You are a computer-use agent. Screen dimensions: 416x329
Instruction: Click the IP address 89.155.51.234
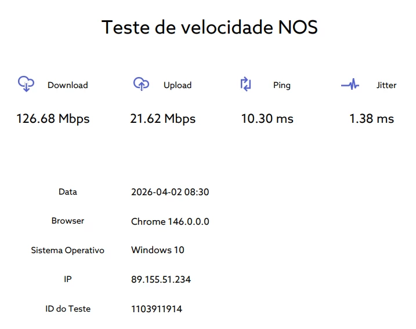161,280
